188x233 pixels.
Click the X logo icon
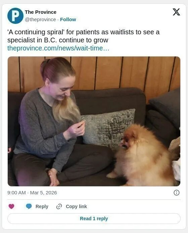(176, 12)
